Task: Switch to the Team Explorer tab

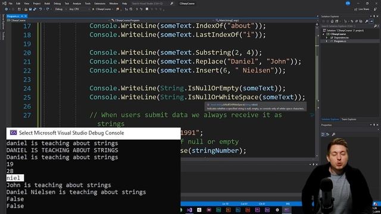Action: [x=349, y=119]
